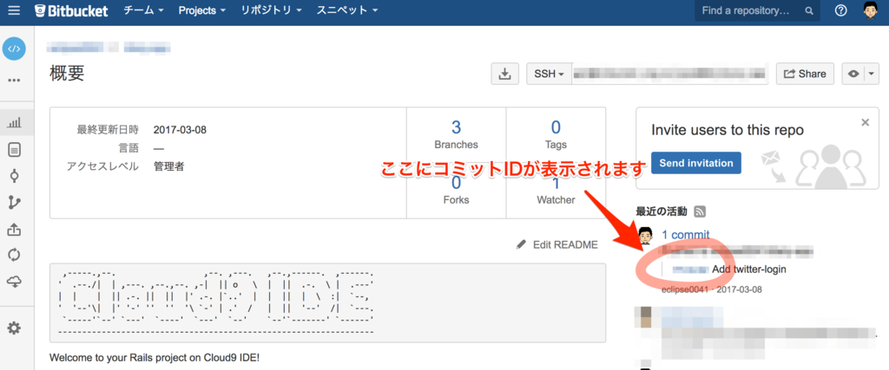
Task: Click the Edit README link
Action: coord(565,245)
